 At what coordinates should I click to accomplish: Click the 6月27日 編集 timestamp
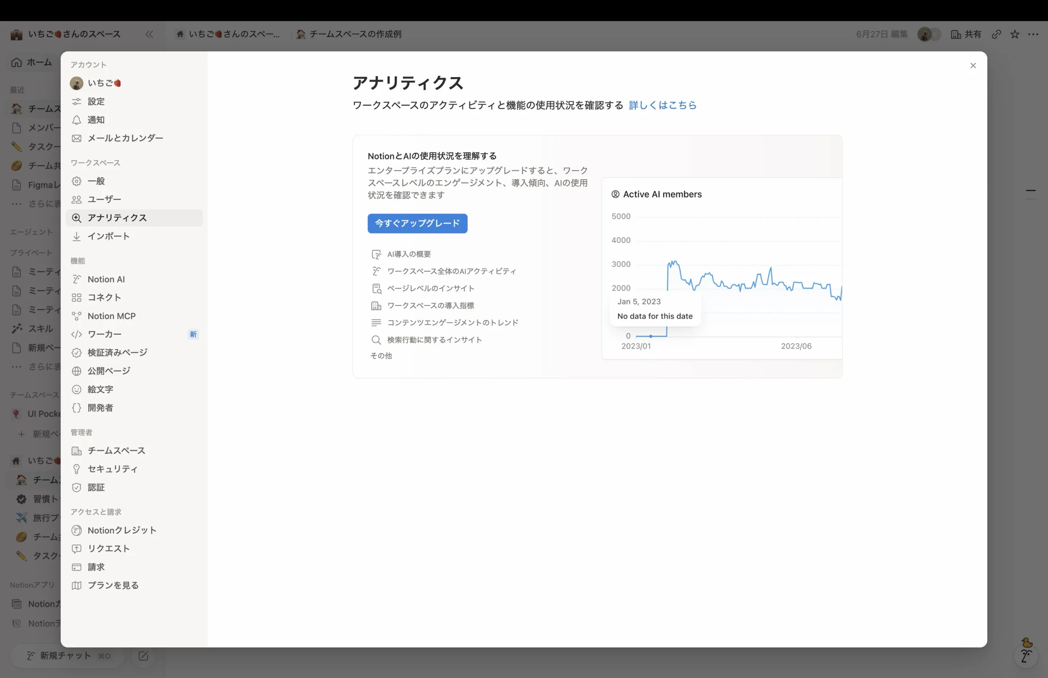point(881,34)
